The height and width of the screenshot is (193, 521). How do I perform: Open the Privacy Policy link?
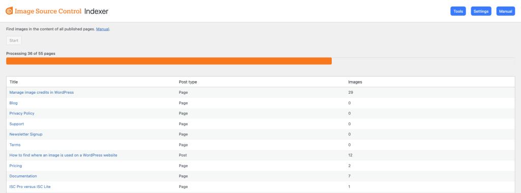[22, 113]
